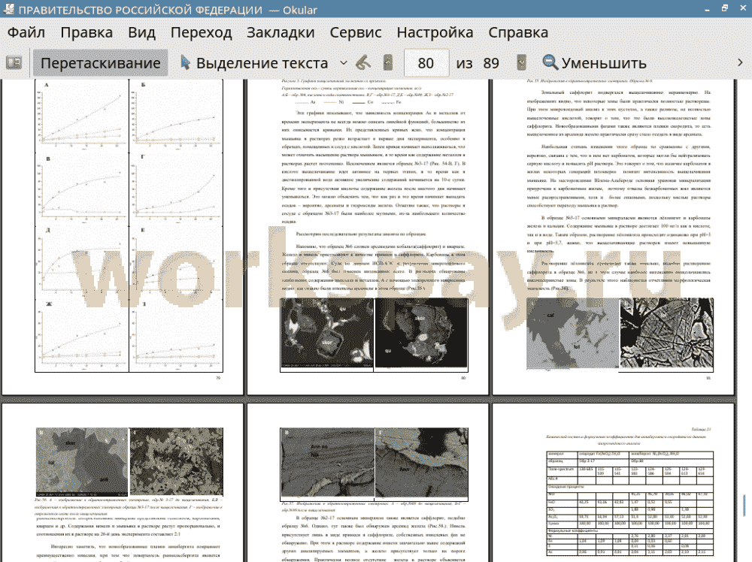The height and width of the screenshot is (562, 752).
Task: Go to the previous page icon
Action: point(388,63)
